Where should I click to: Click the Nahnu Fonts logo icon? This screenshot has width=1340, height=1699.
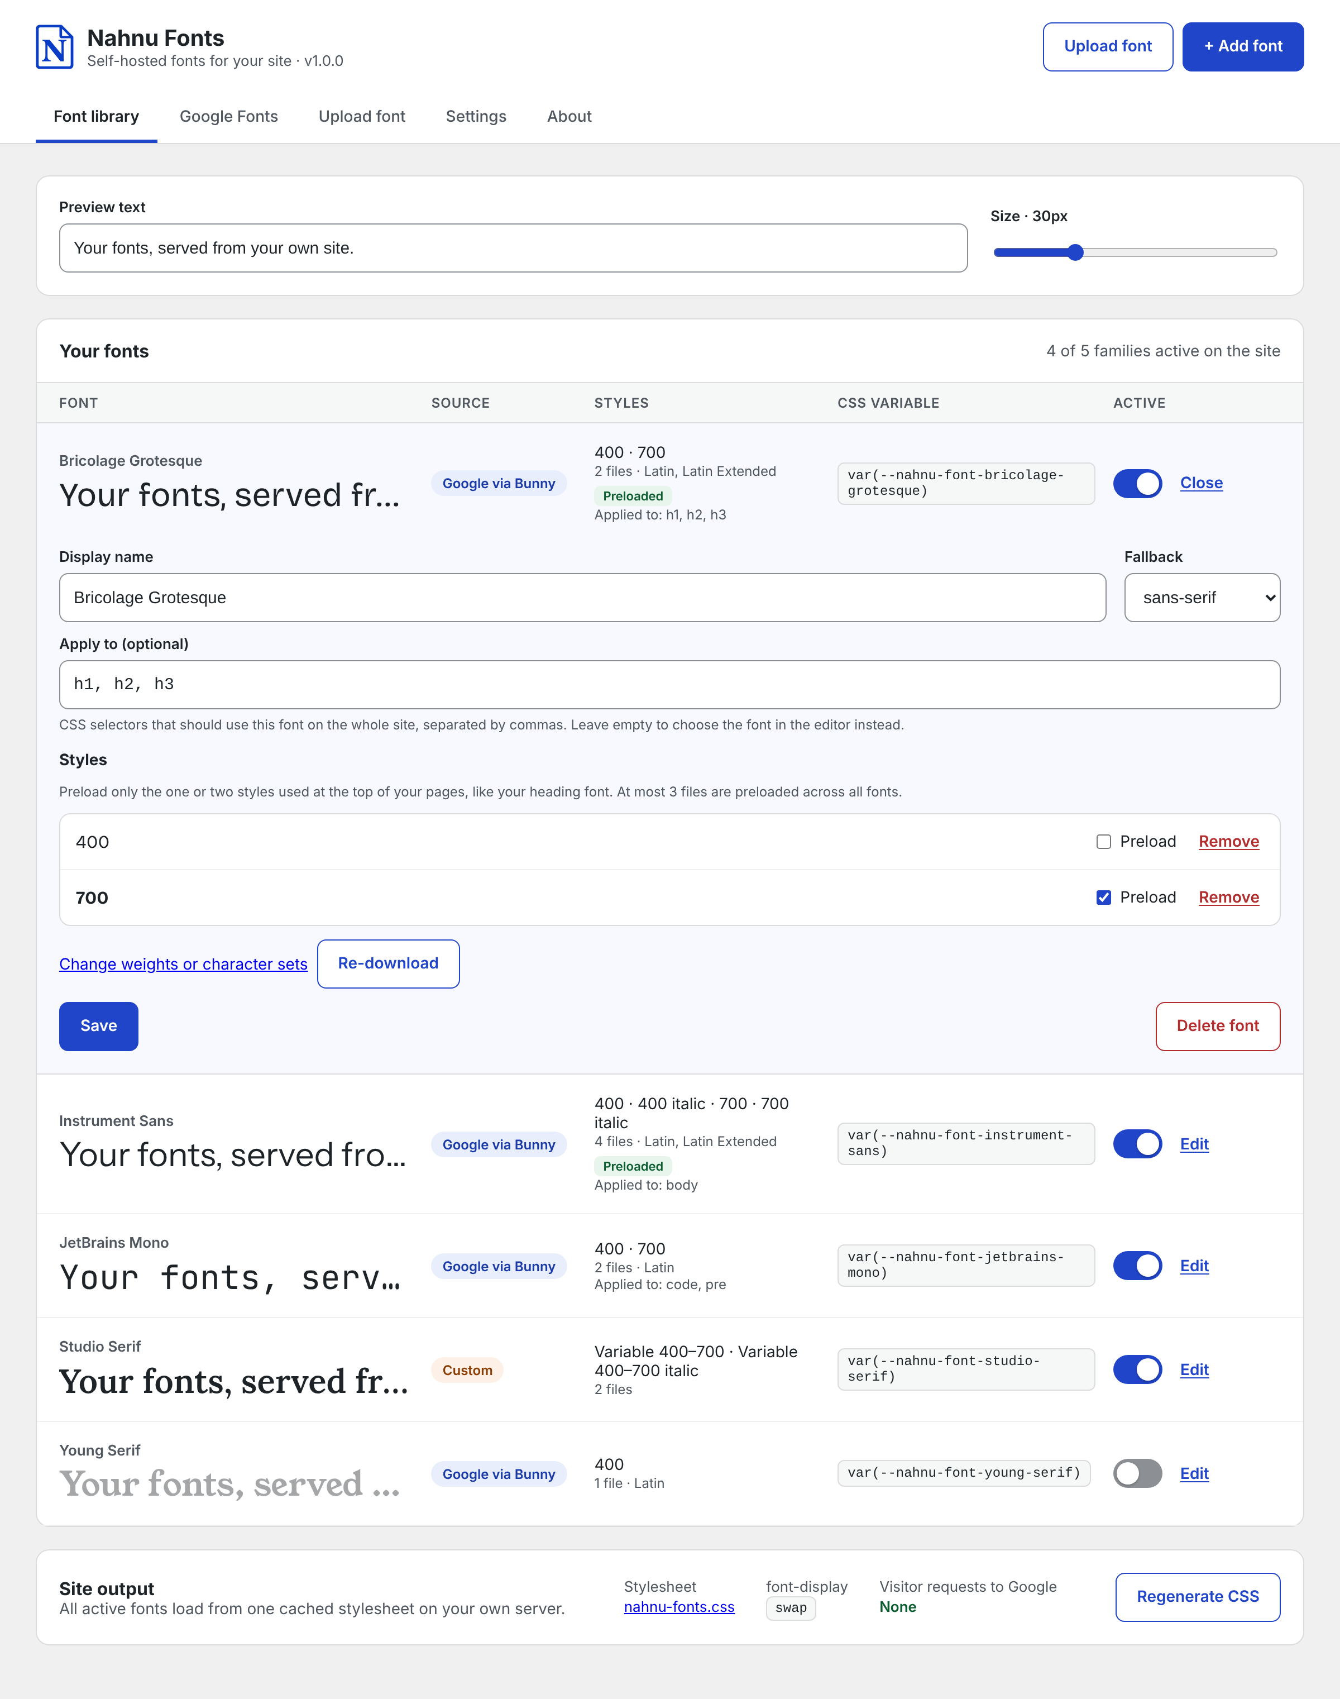pyautogui.click(x=55, y=47)
